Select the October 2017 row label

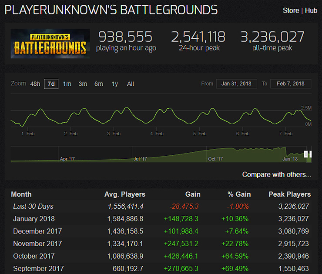34,256
